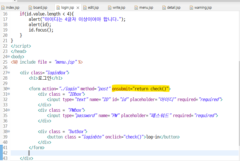
Task: Click the log-in button label text
Action: [153, 137]
